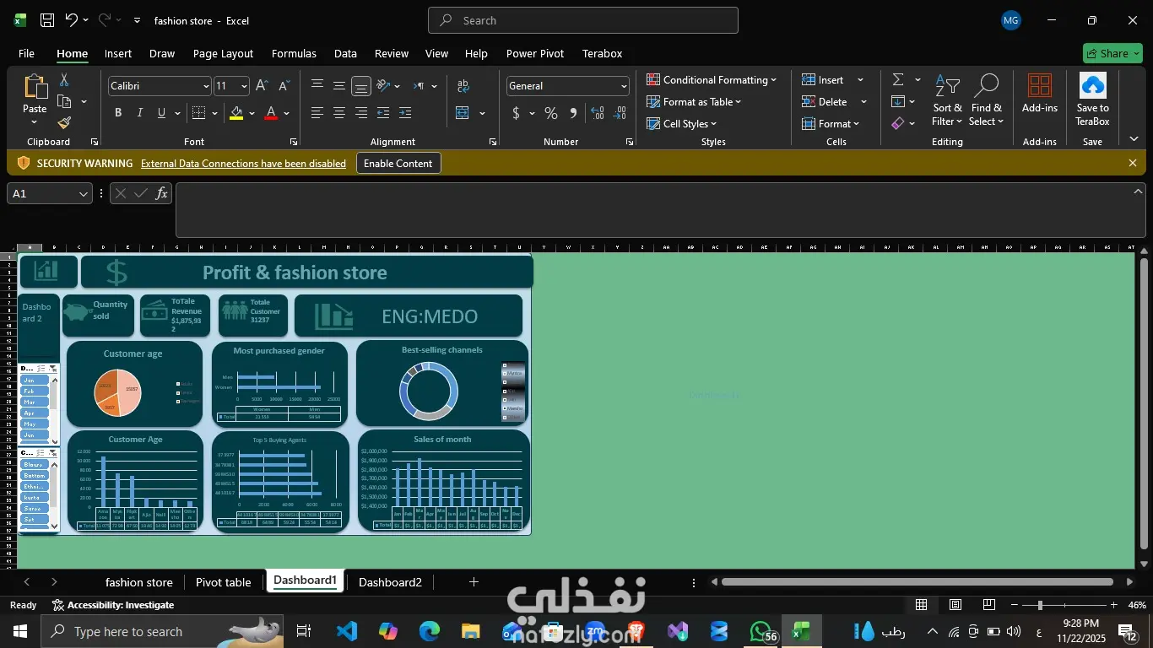1153x648 pixels.
Task: Click the red Font Color swatch
Action: click(271, 113)
